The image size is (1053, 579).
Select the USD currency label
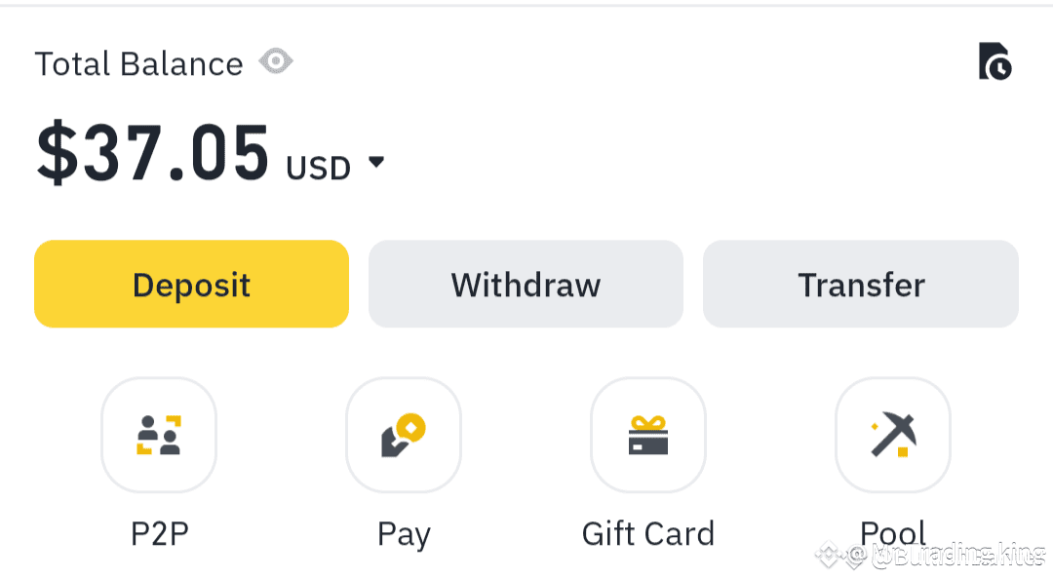318,168
